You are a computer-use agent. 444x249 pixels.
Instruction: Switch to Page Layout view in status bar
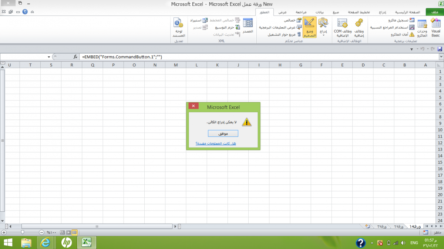click(68, 232)
